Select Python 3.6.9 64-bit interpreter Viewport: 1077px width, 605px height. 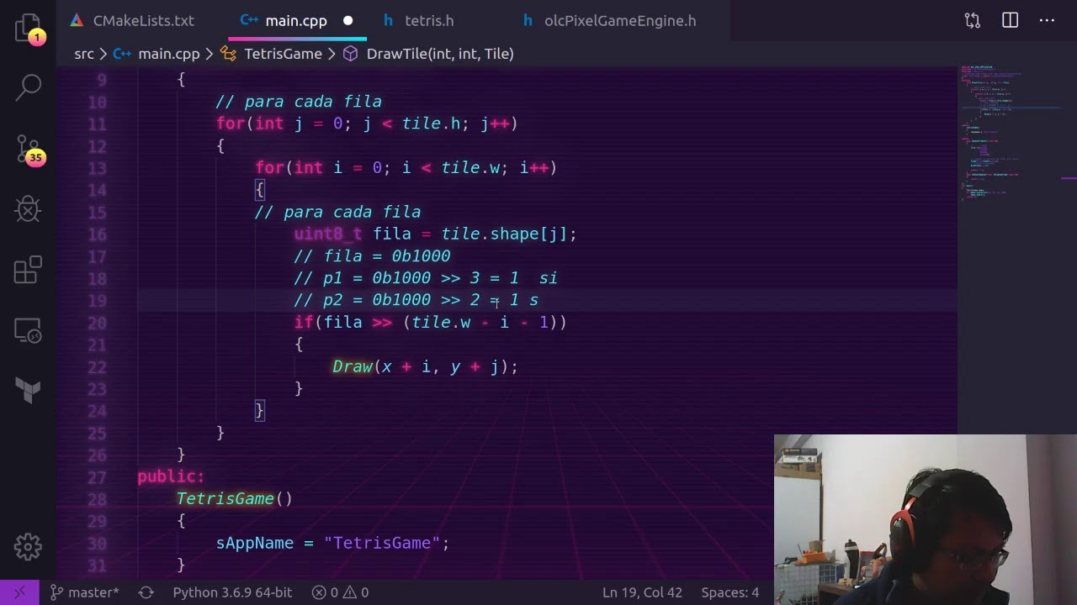coord(232,592)
